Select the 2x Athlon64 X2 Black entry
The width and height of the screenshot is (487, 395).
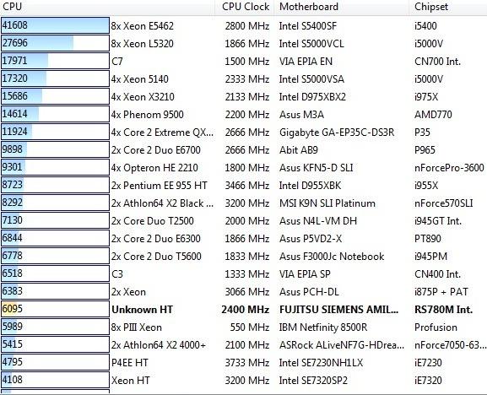tap(162, 203)
